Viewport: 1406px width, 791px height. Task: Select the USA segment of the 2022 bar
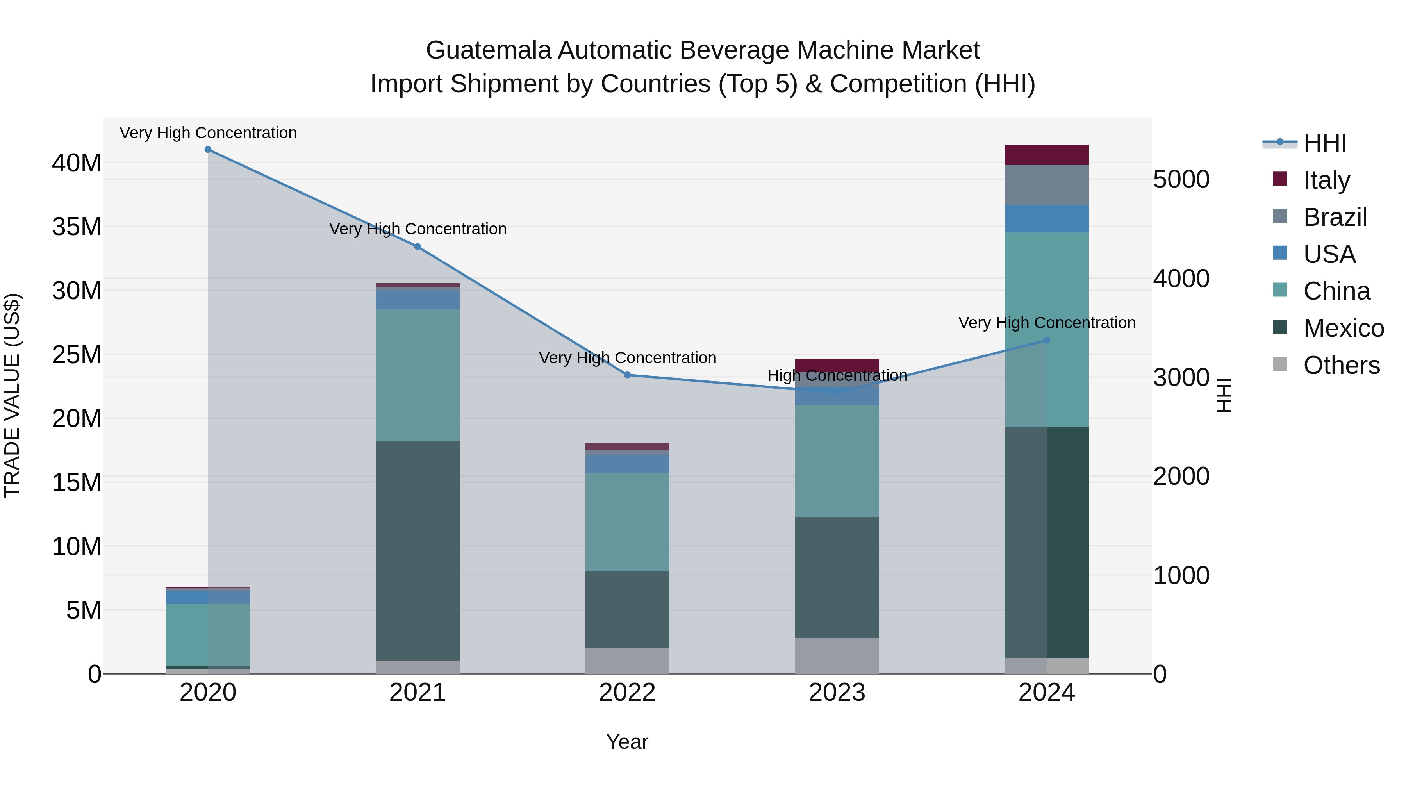click(x=628, y=464)
